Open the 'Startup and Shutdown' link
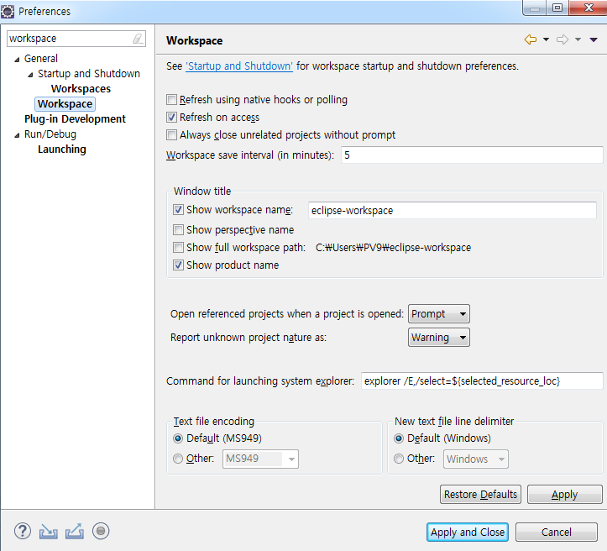Viewport: 607px width, 551px height. coord(239,66)
